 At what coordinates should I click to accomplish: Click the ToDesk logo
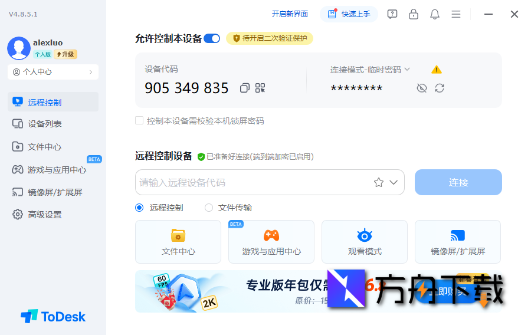pyautogui.click(x=53, y=317)
